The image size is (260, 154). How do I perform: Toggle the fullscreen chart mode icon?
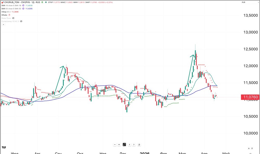point(124,145)
